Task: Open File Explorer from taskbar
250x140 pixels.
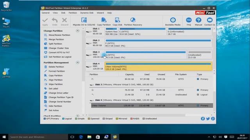Action: (89, 137)
